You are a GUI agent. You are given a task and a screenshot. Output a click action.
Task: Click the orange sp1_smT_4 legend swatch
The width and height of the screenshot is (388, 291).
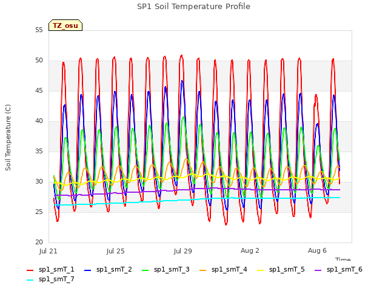[x=202, y=270]
